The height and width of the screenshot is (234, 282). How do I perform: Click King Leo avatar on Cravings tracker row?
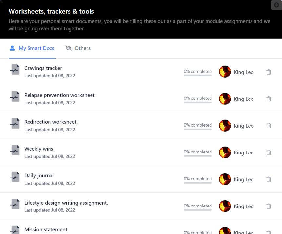click(225, 72)
